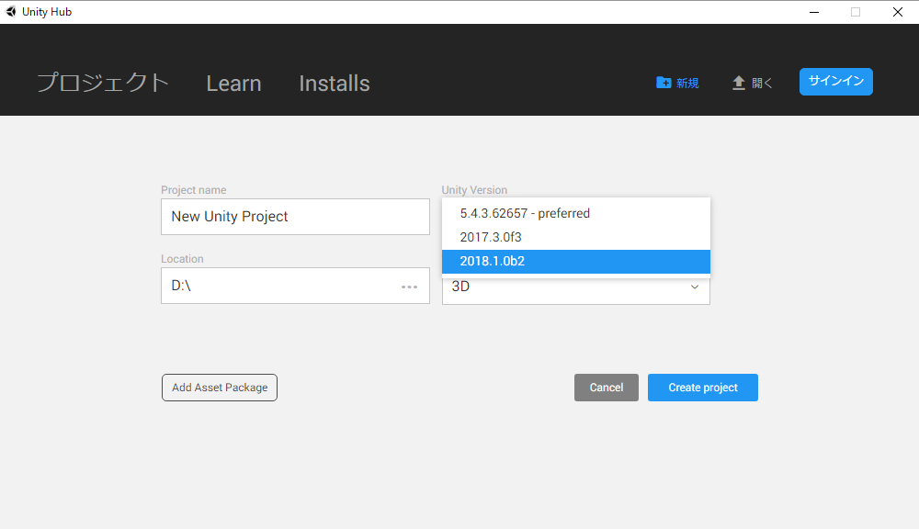Screen dimensions: 919x529
Task: Click the 開く open project link
Action: tap(761, 84)
